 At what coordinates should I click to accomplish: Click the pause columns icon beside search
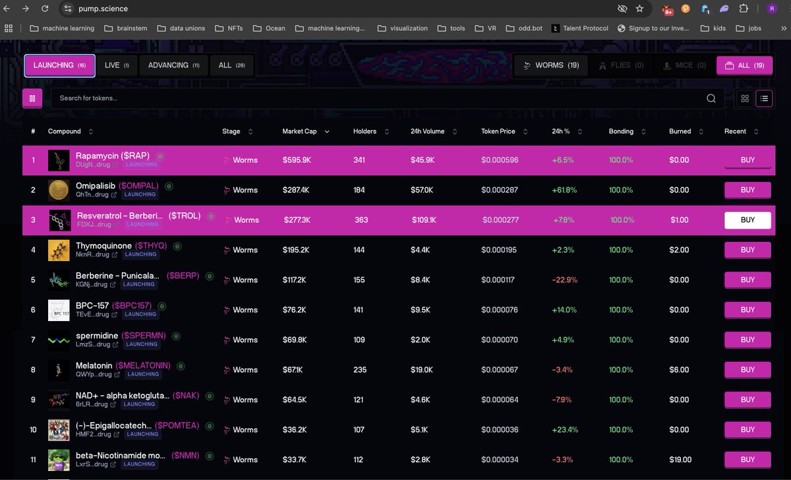coord(32,98)
